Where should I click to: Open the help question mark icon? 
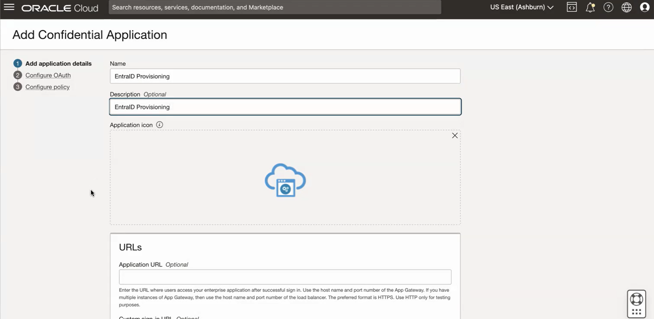tap(608, 7)
